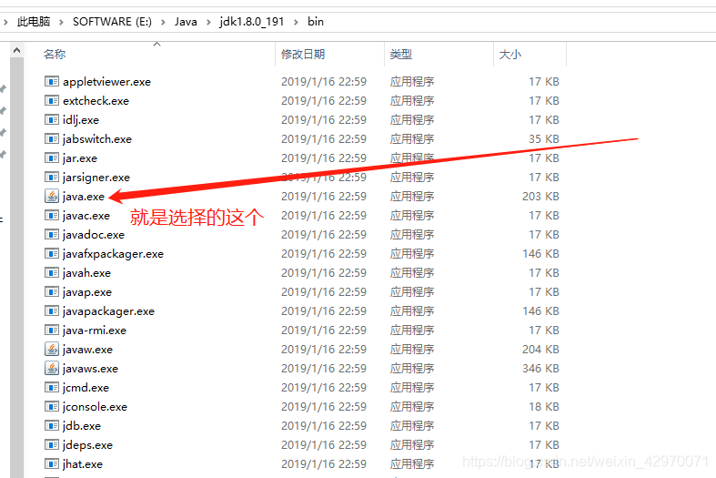This screenshot has width=716, height=478.
Task: Open the jdk1.8.0_191 breadcrumb folder
Action: coord(252,22)
